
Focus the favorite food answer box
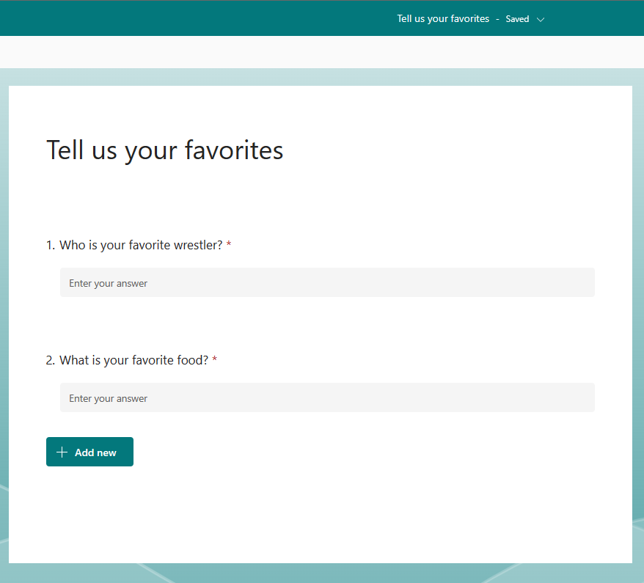coord(327,398)
